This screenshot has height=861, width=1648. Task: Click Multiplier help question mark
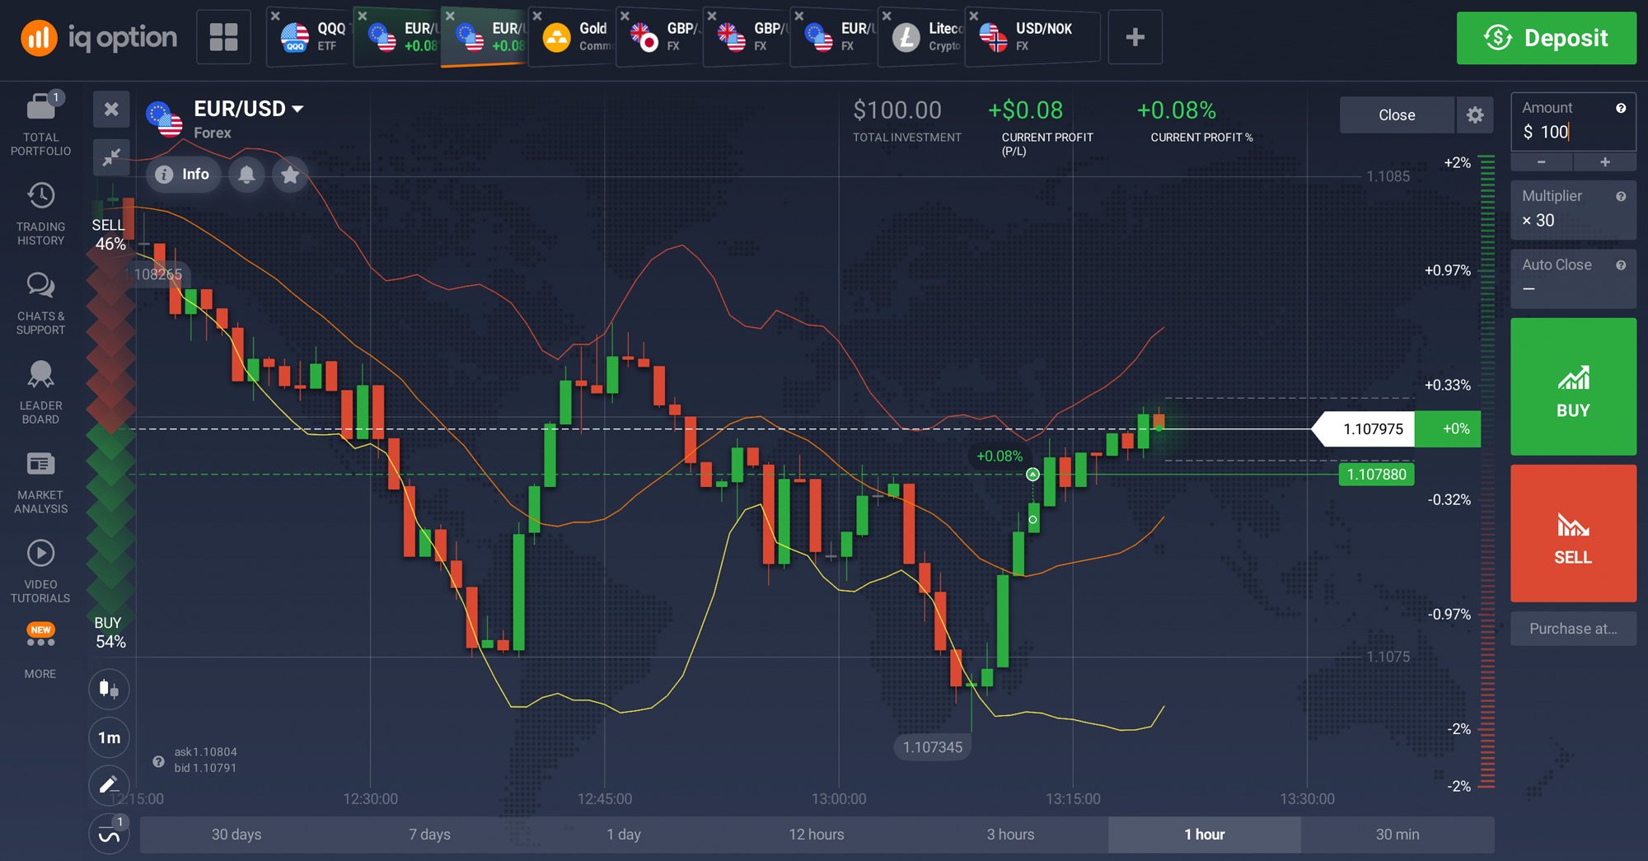coord(1621,196)
